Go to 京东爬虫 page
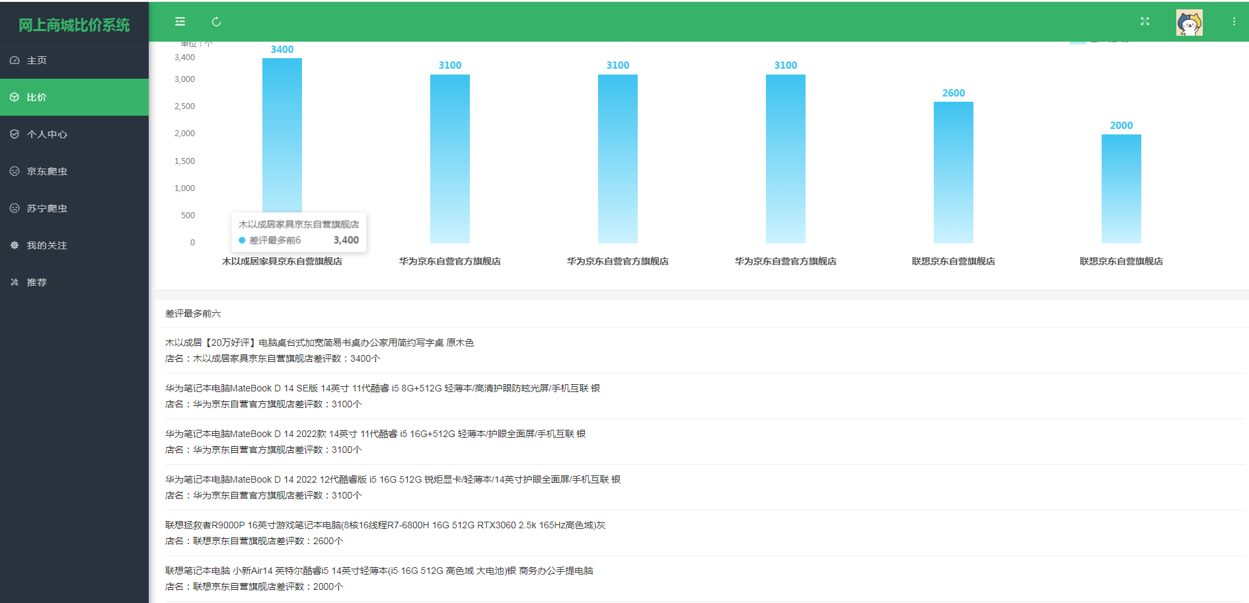This screenshot has width=1249, height=603. [74, 171]
